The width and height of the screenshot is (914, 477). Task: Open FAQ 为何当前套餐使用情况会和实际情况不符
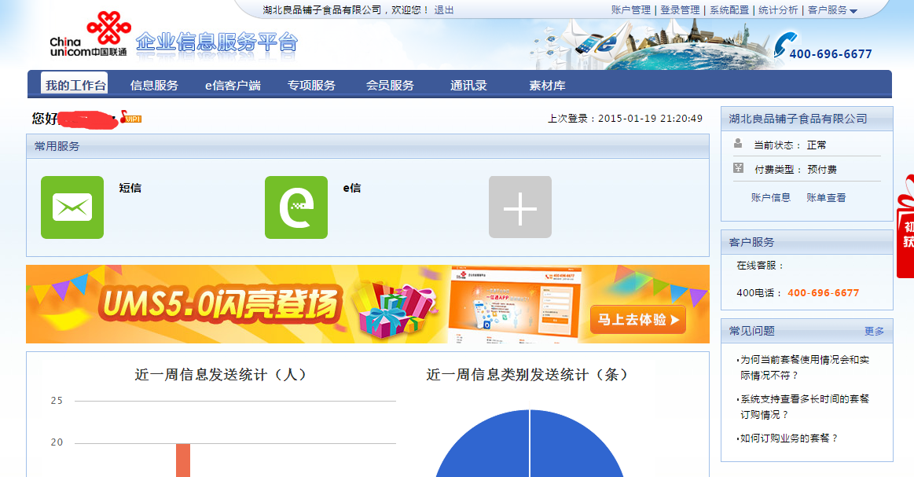click(803, 367)
